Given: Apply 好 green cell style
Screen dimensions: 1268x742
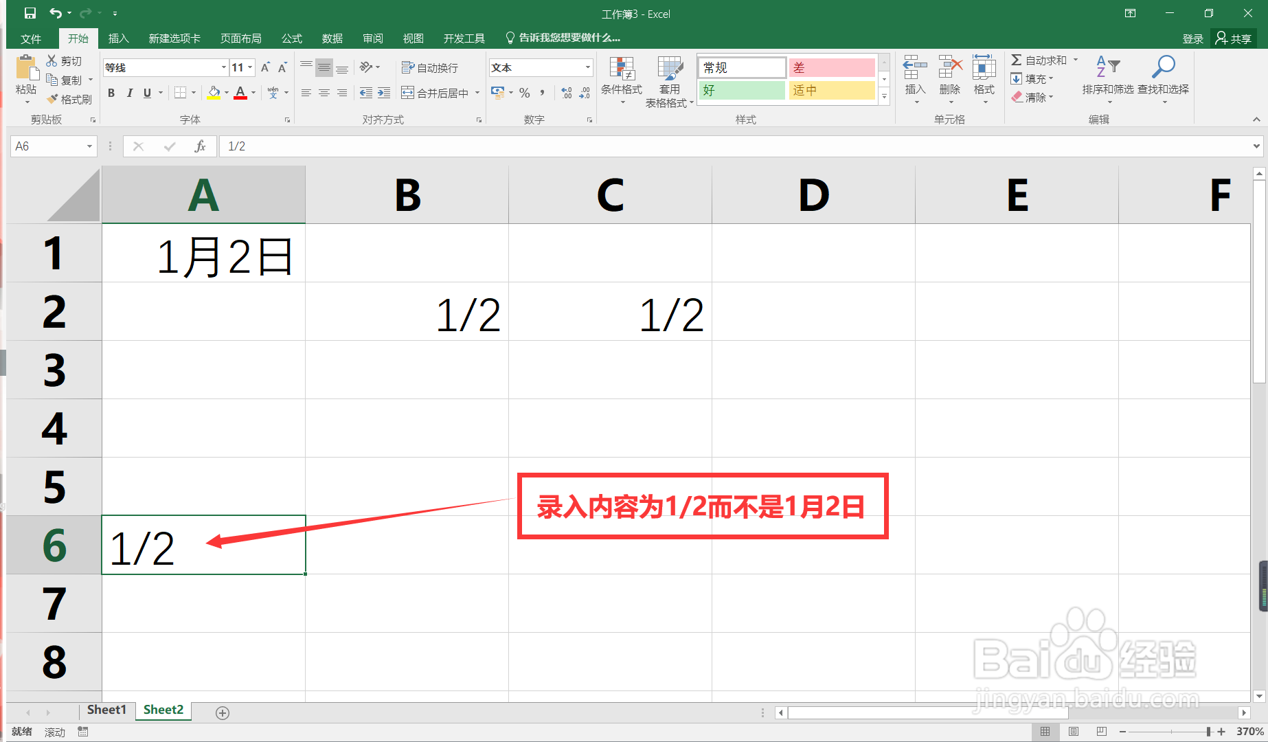Looking at the screenshot, I should [742, 90].
